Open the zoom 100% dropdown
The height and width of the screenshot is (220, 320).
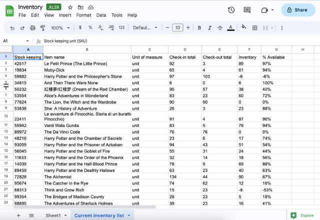[60, 28]
